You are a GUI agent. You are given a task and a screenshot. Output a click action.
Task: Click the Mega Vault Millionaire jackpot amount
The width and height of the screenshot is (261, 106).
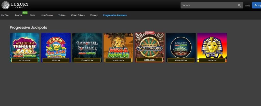click(150, 60)
